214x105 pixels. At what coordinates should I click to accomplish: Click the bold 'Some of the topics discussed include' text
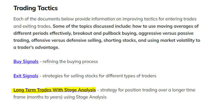(x=92, y=26)
